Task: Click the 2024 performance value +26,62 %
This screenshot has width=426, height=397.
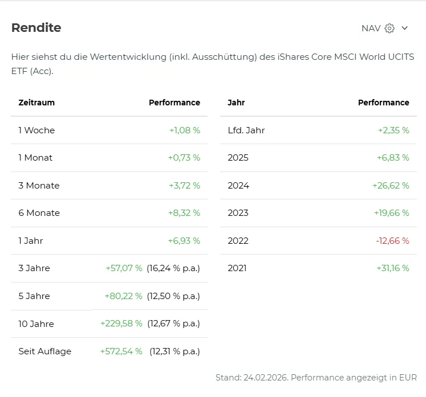Action: click(391, 186)
